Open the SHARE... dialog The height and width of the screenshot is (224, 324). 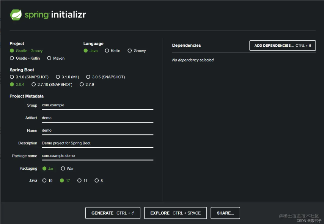[x=225, y=213]
